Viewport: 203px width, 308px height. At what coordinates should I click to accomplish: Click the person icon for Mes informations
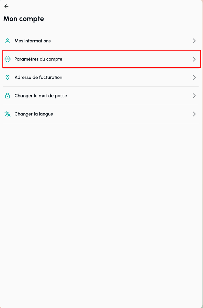8,41
